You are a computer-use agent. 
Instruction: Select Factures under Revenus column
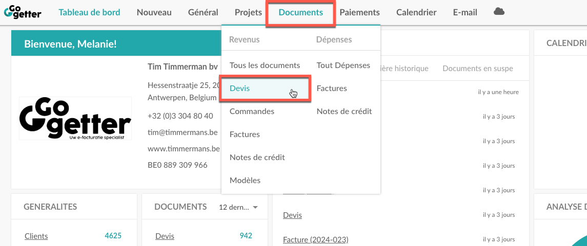pos(245,135)
